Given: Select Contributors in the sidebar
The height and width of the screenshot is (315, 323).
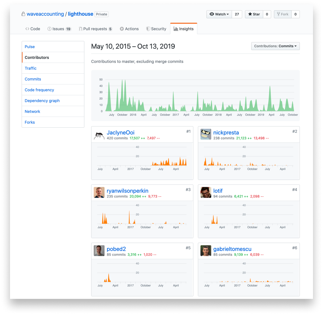Looking at the screenshot, I should [x=53, y=58].
